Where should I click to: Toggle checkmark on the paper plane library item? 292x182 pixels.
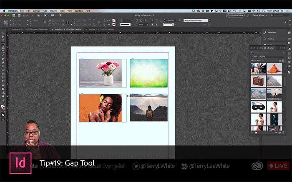[x=253, y=91]
